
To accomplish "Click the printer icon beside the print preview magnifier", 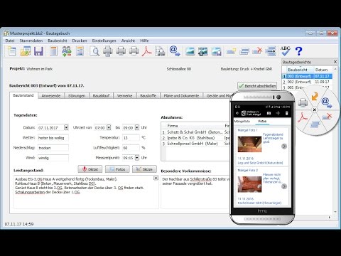I will [108, 51].
